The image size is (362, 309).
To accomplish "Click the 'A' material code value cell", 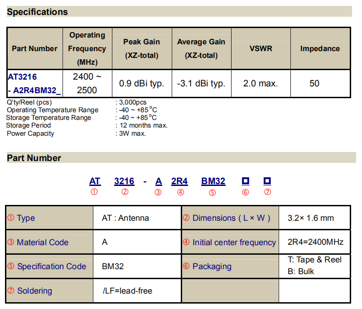I will point(137,242).
